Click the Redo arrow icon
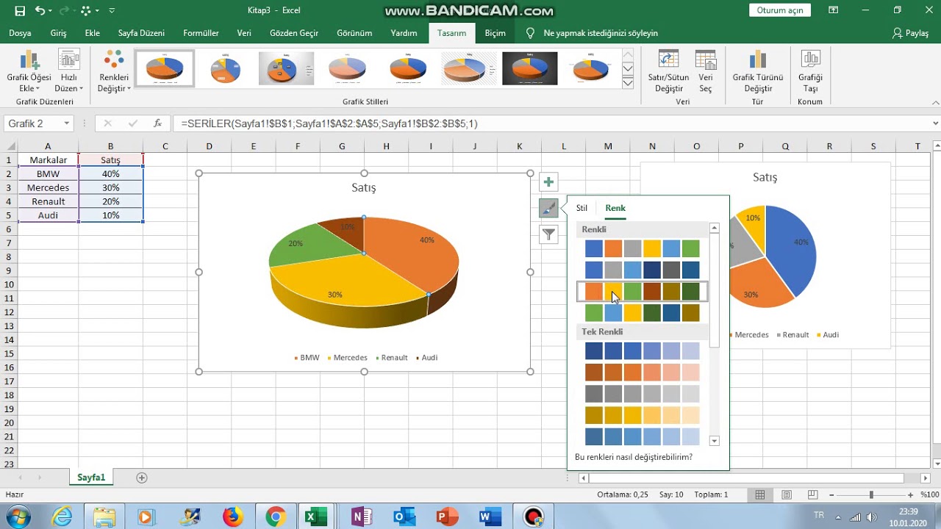 (65, 11)
